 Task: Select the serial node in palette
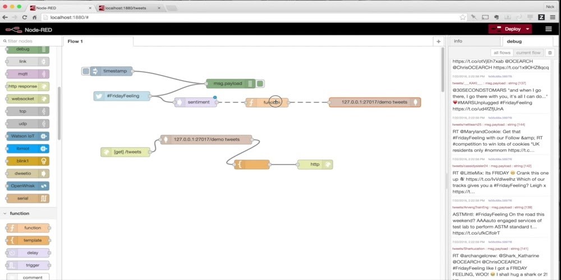pos(27,198)
